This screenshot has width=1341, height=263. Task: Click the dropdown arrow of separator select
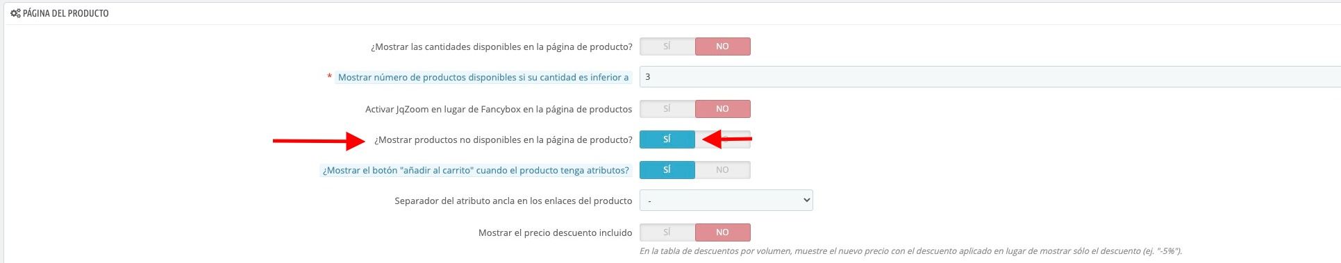[x=806, y=201]
